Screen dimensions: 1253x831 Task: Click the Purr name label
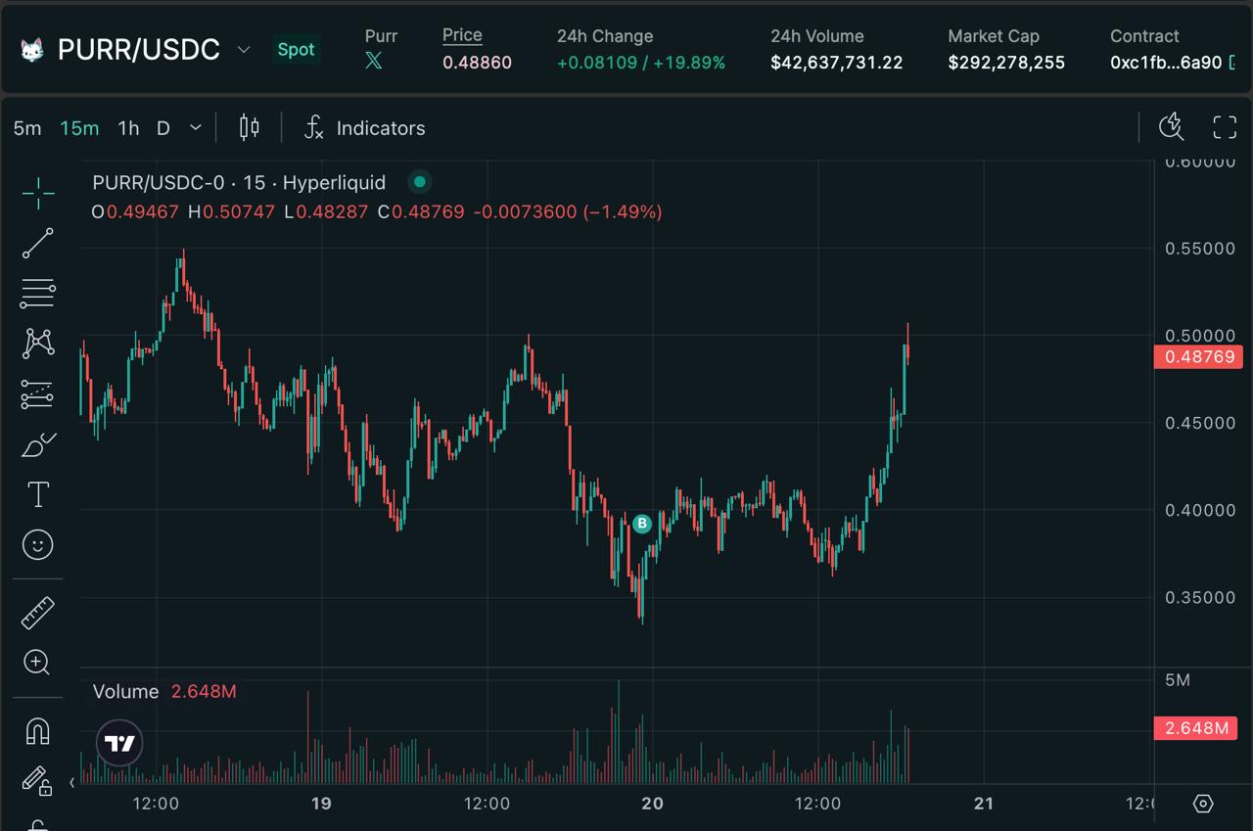381,35
